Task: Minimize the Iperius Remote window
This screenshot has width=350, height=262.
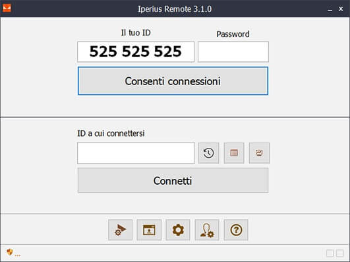Action: coord(330,9)
